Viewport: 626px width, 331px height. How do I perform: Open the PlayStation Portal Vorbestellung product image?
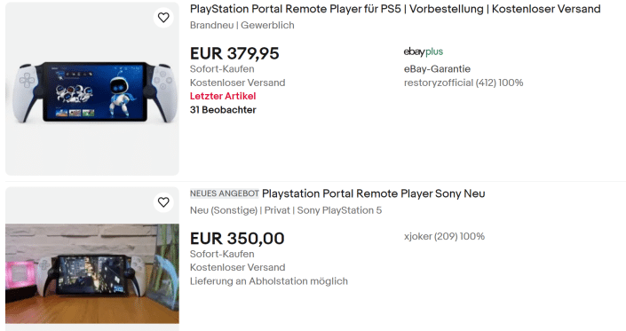pyautogui.click(x=92, y=89)
